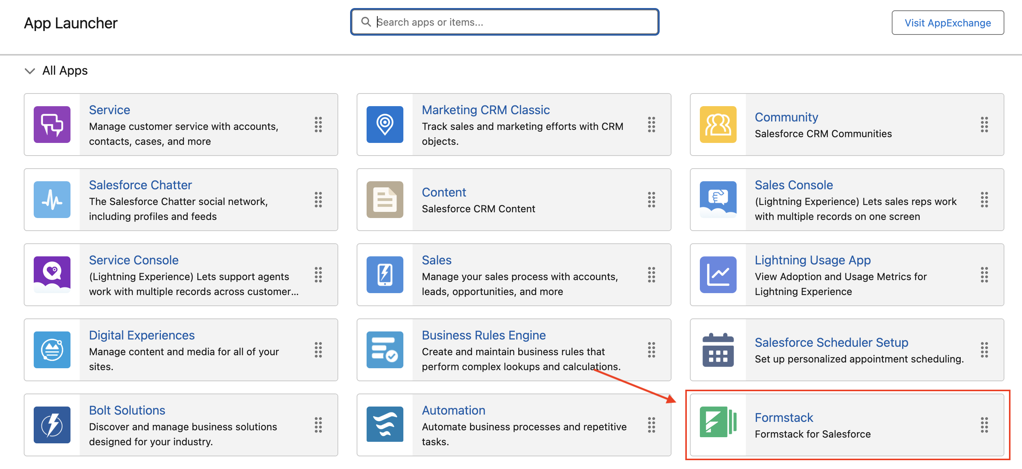Click the drag handle on Content tile
This screenshot has width=1022, height=469.
(x=651, y=200)
